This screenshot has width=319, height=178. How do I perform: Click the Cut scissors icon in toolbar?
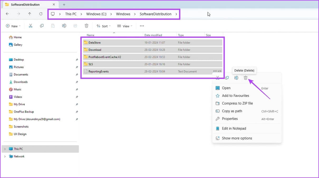click(31, 26)
